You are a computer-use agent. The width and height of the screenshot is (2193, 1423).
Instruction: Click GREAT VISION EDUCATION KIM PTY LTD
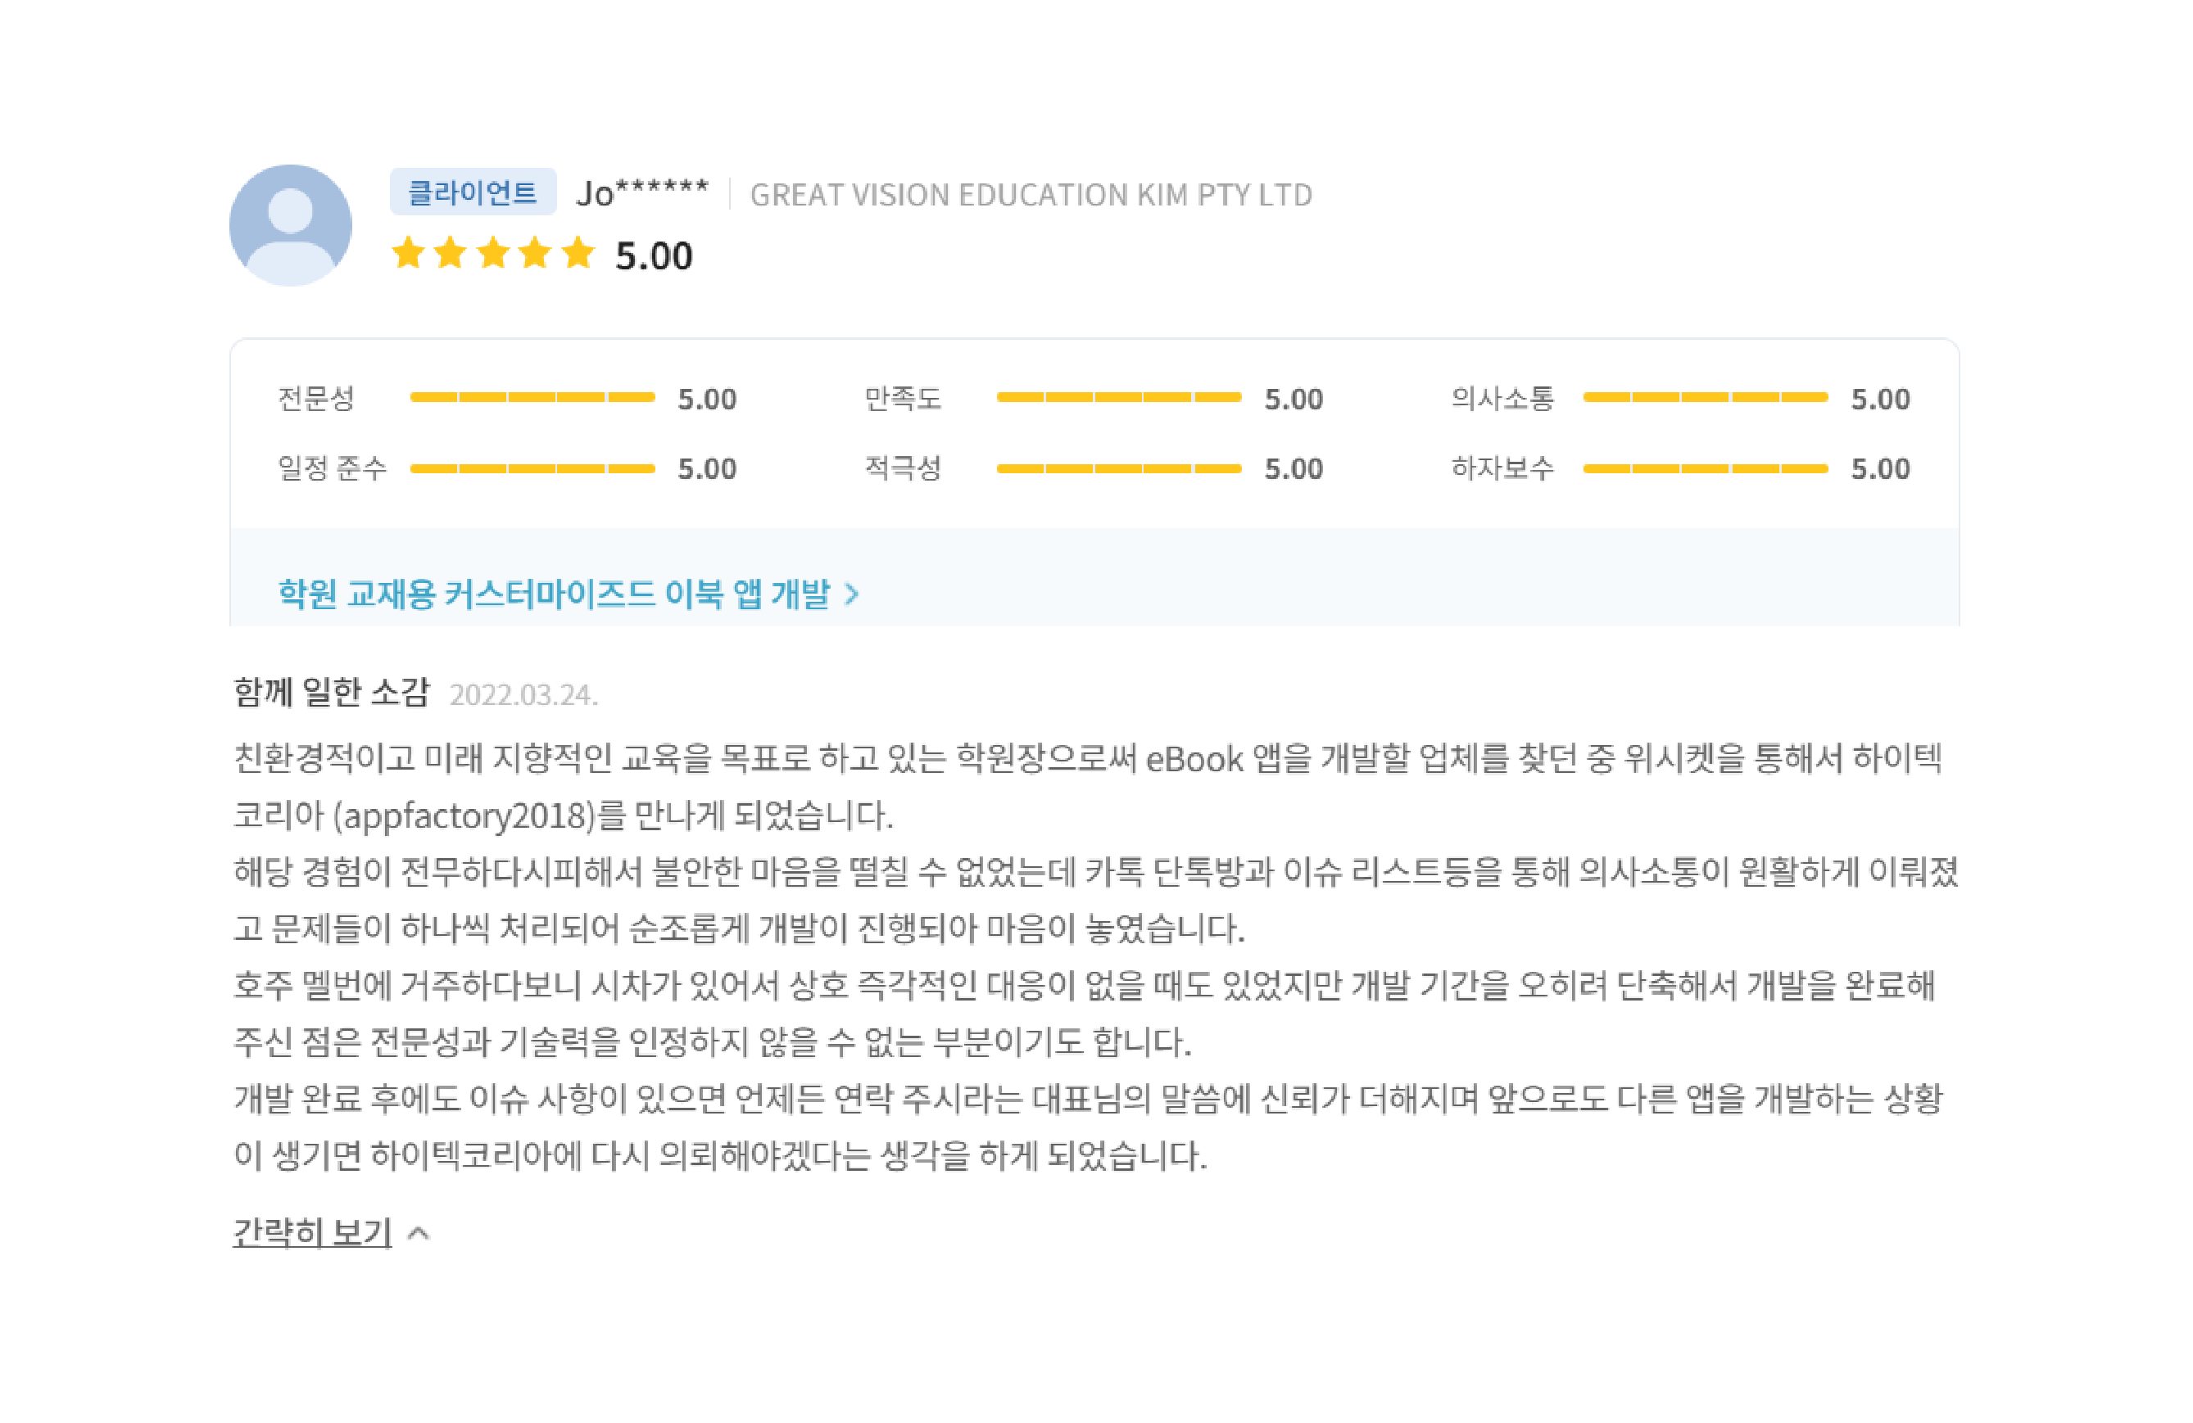click(x=1031, y=194)
